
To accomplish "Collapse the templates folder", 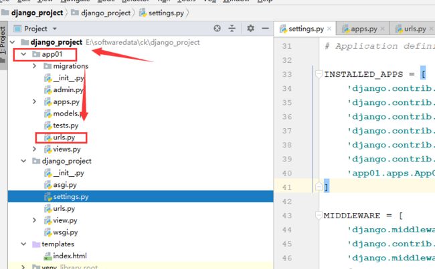I will point(23,244).
